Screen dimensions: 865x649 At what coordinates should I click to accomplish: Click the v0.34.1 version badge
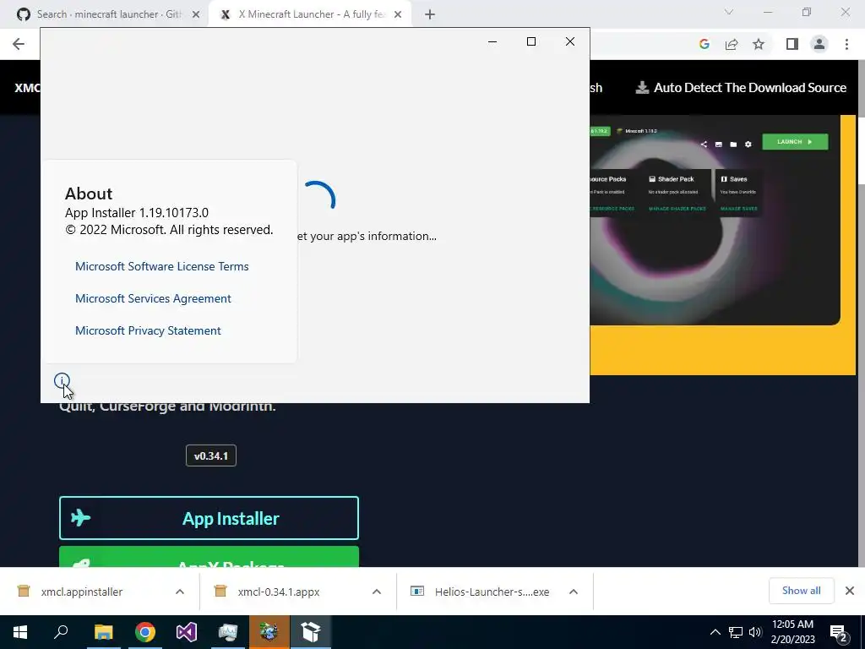click(x=210, y=455)
